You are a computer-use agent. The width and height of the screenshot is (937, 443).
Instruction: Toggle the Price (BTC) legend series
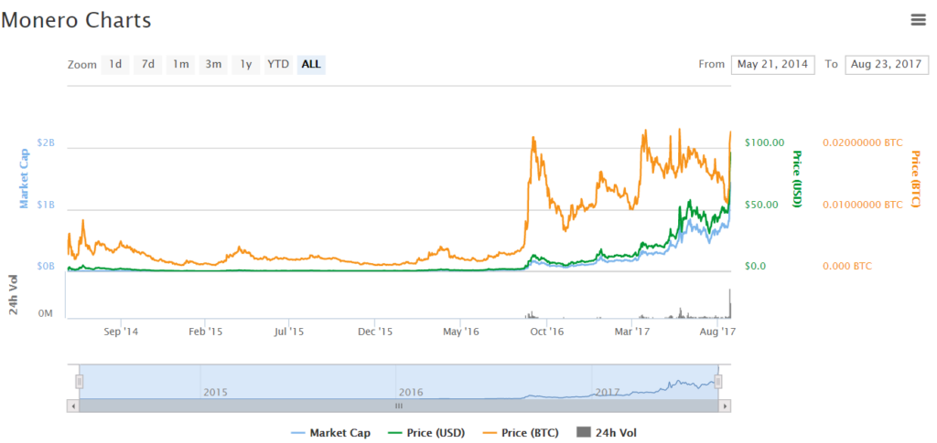[x=521, y=433]
